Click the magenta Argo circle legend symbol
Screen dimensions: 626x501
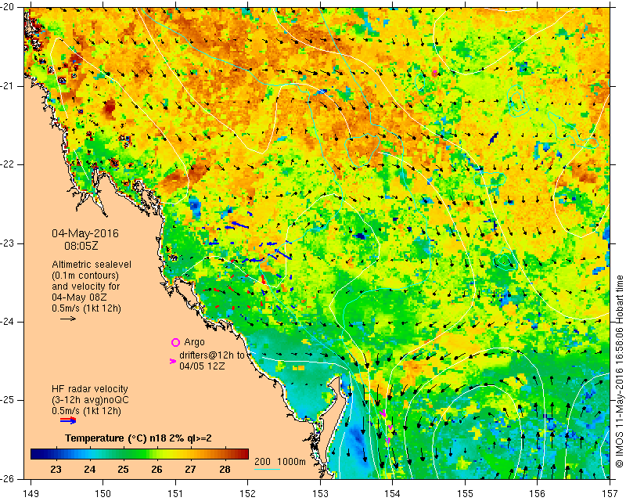tap(175, 342)
